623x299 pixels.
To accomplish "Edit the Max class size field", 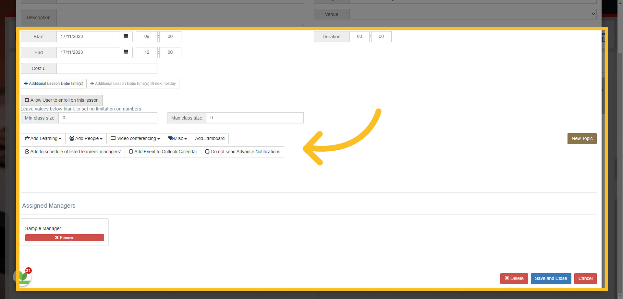I will tap(255, 118).
